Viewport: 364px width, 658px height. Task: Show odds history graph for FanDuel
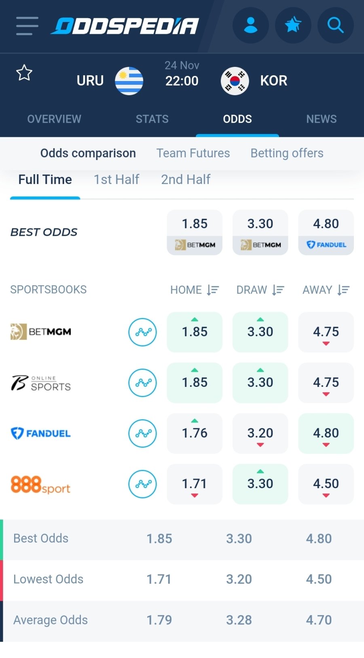point(142,434)
